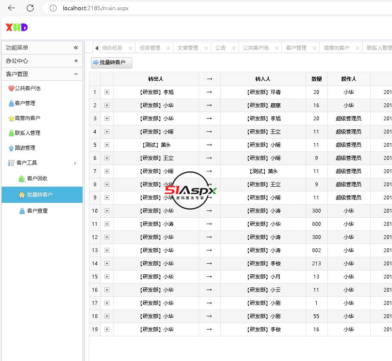Click the icon beside 客户查重
392x361 pixels.
pos(22,211)
